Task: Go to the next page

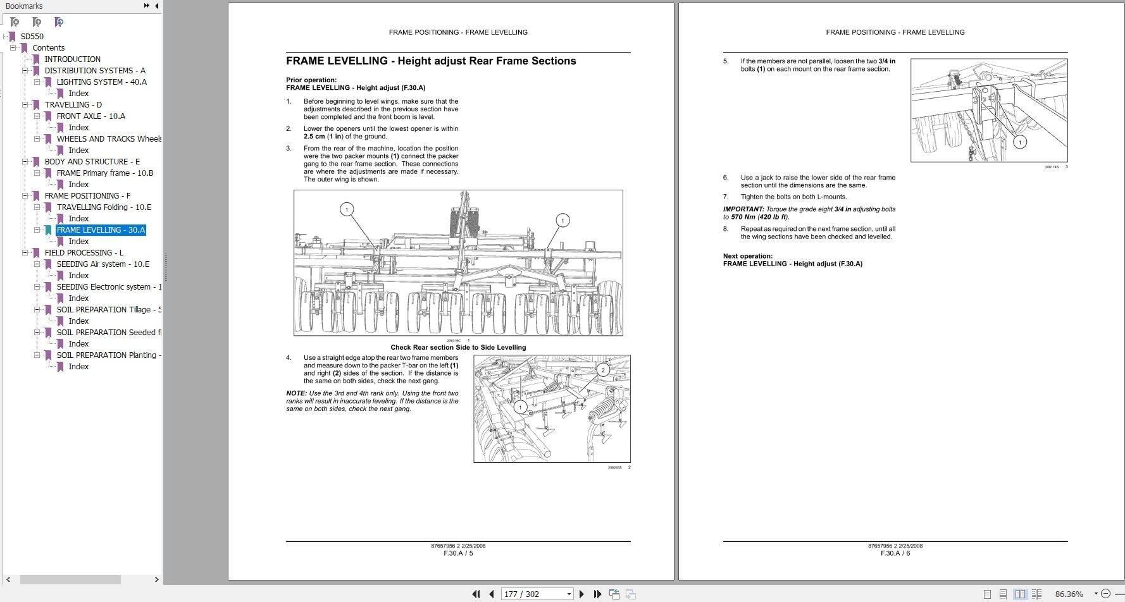Action: (581, 594)
